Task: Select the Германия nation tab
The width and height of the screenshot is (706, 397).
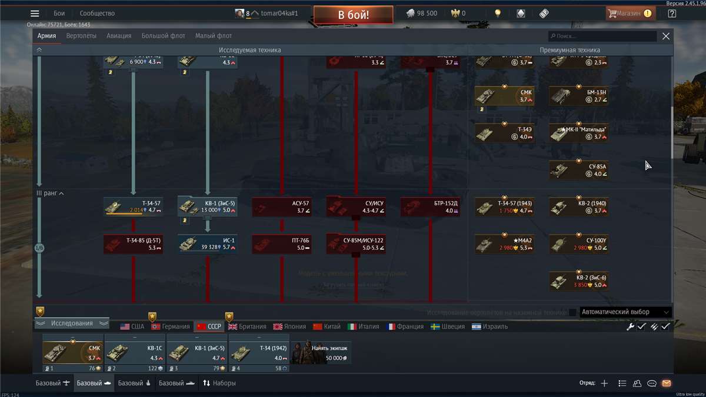Action: 171,326
